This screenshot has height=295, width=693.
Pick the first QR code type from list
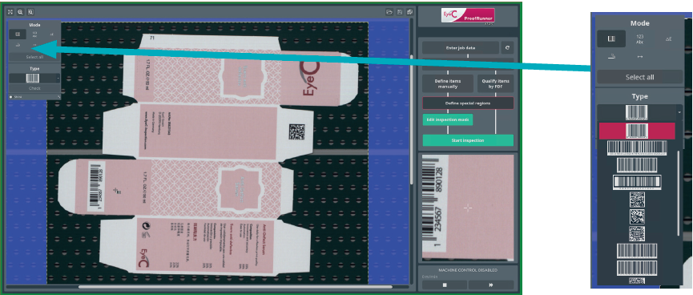637,200
